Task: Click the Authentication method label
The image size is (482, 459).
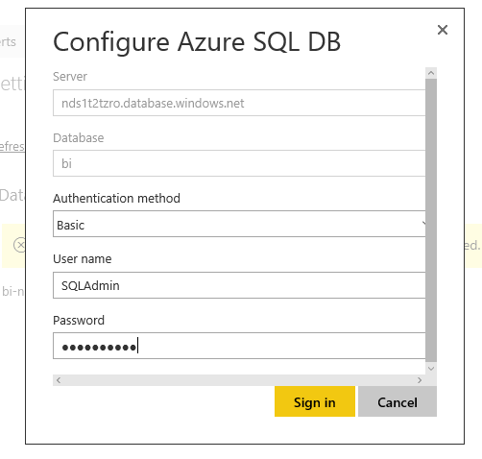Action: [116, 198]
